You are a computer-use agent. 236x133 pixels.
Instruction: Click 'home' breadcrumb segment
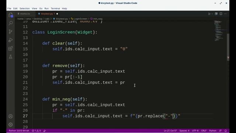(x=21, y=19)
